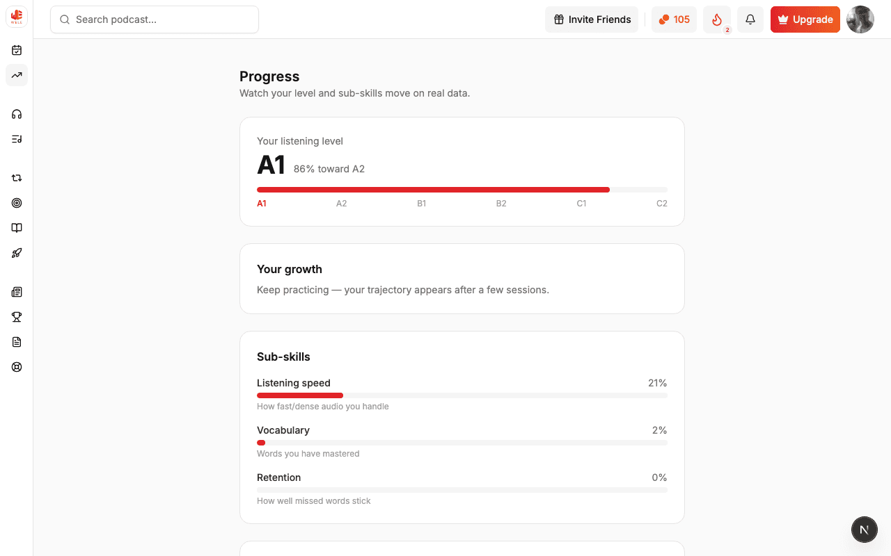Click the Invite Friends button
This screenshot has height=556, width=891.
592,19
